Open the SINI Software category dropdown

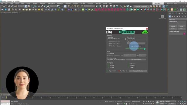(177, 19)
